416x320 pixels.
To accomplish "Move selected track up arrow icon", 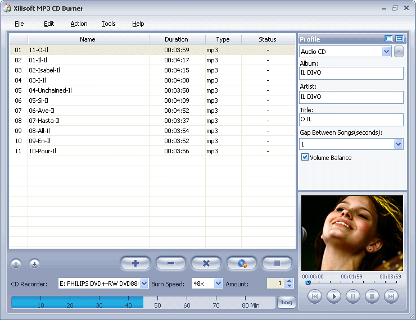I will pos(16,263).
